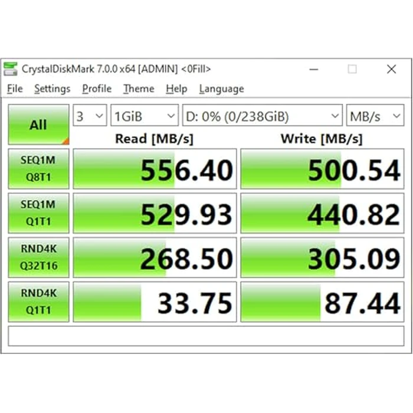Change the MB/s unit dropdown
The image size is (413, 413).
[375, 116]
